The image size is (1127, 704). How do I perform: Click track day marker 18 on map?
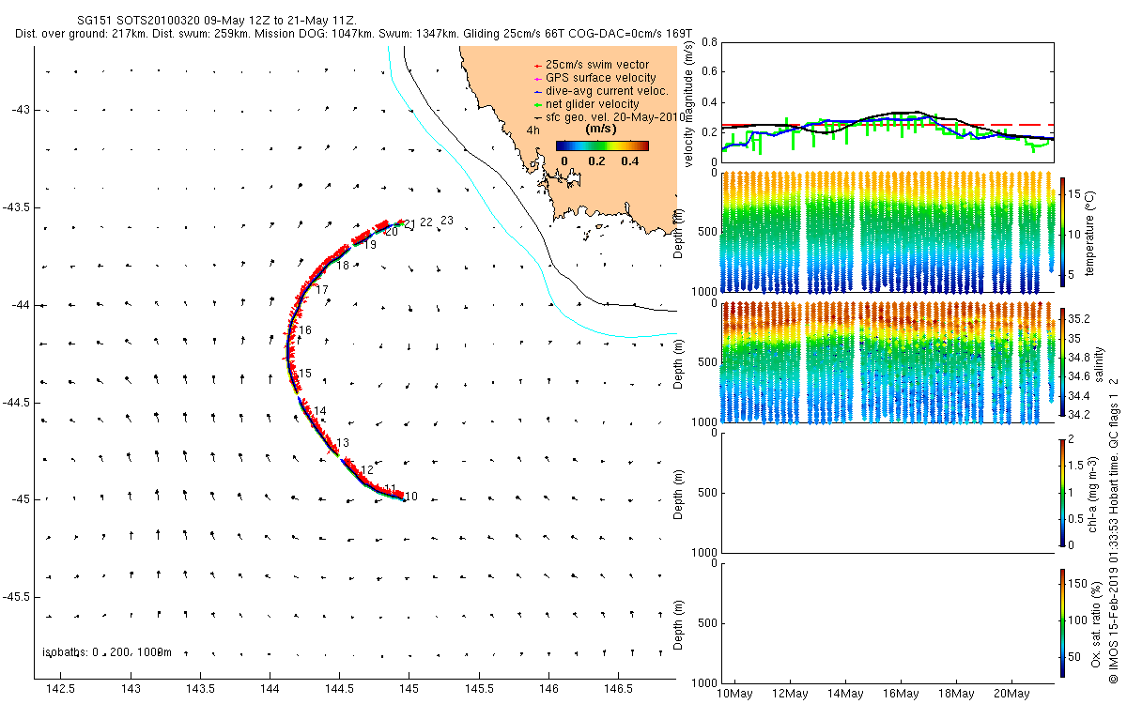click(343, 266)
